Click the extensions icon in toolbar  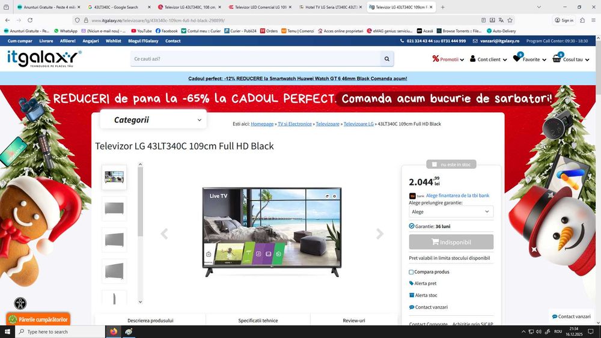tap(582, 20)
